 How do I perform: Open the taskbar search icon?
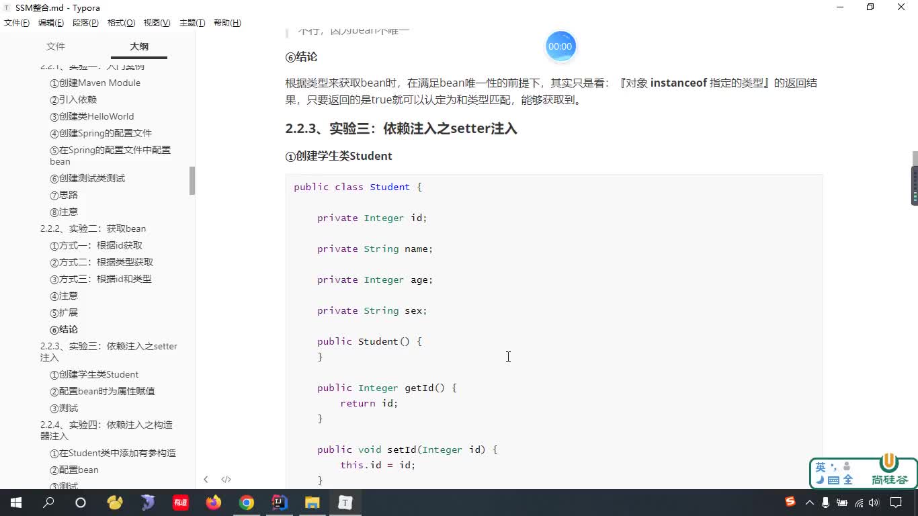tap(48, 503)
